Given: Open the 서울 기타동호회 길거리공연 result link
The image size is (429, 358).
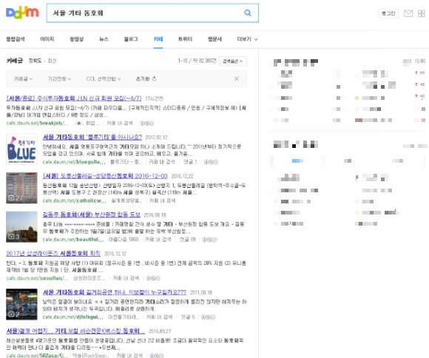Looking at the screenshot, I should tap(115, 292).
